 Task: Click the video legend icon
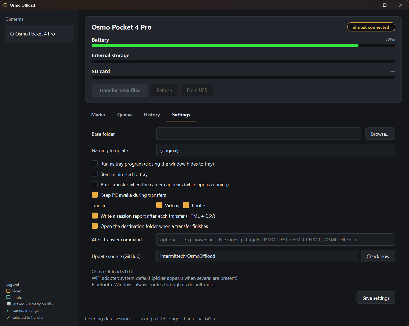[x=8, y=291]
